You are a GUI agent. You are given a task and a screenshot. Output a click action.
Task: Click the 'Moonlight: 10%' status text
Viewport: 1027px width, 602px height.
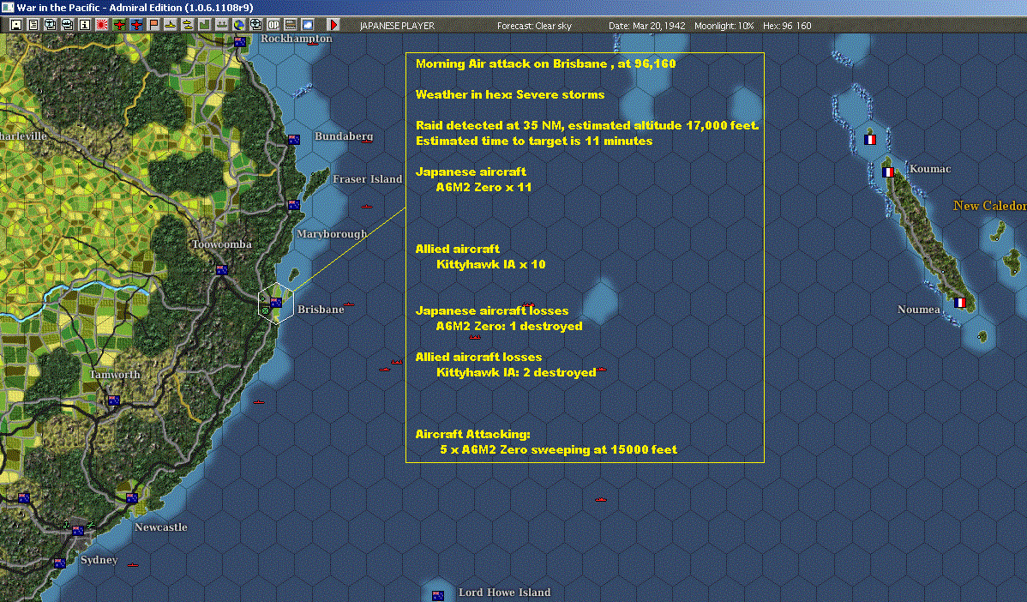724,26
